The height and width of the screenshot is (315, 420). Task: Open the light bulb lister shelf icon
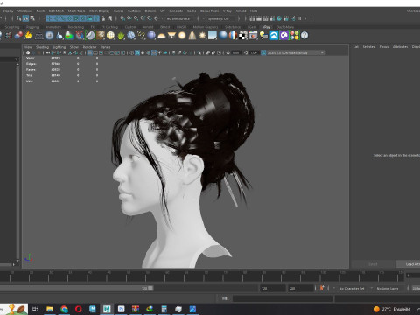(263, 36)
